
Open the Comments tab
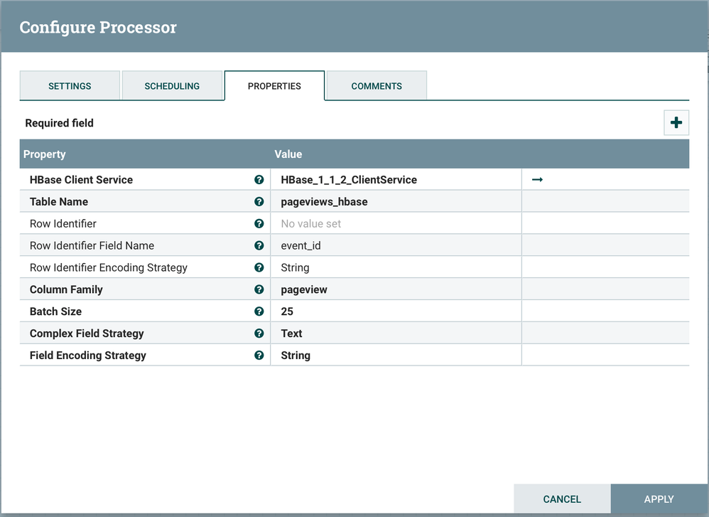point(377,86)
